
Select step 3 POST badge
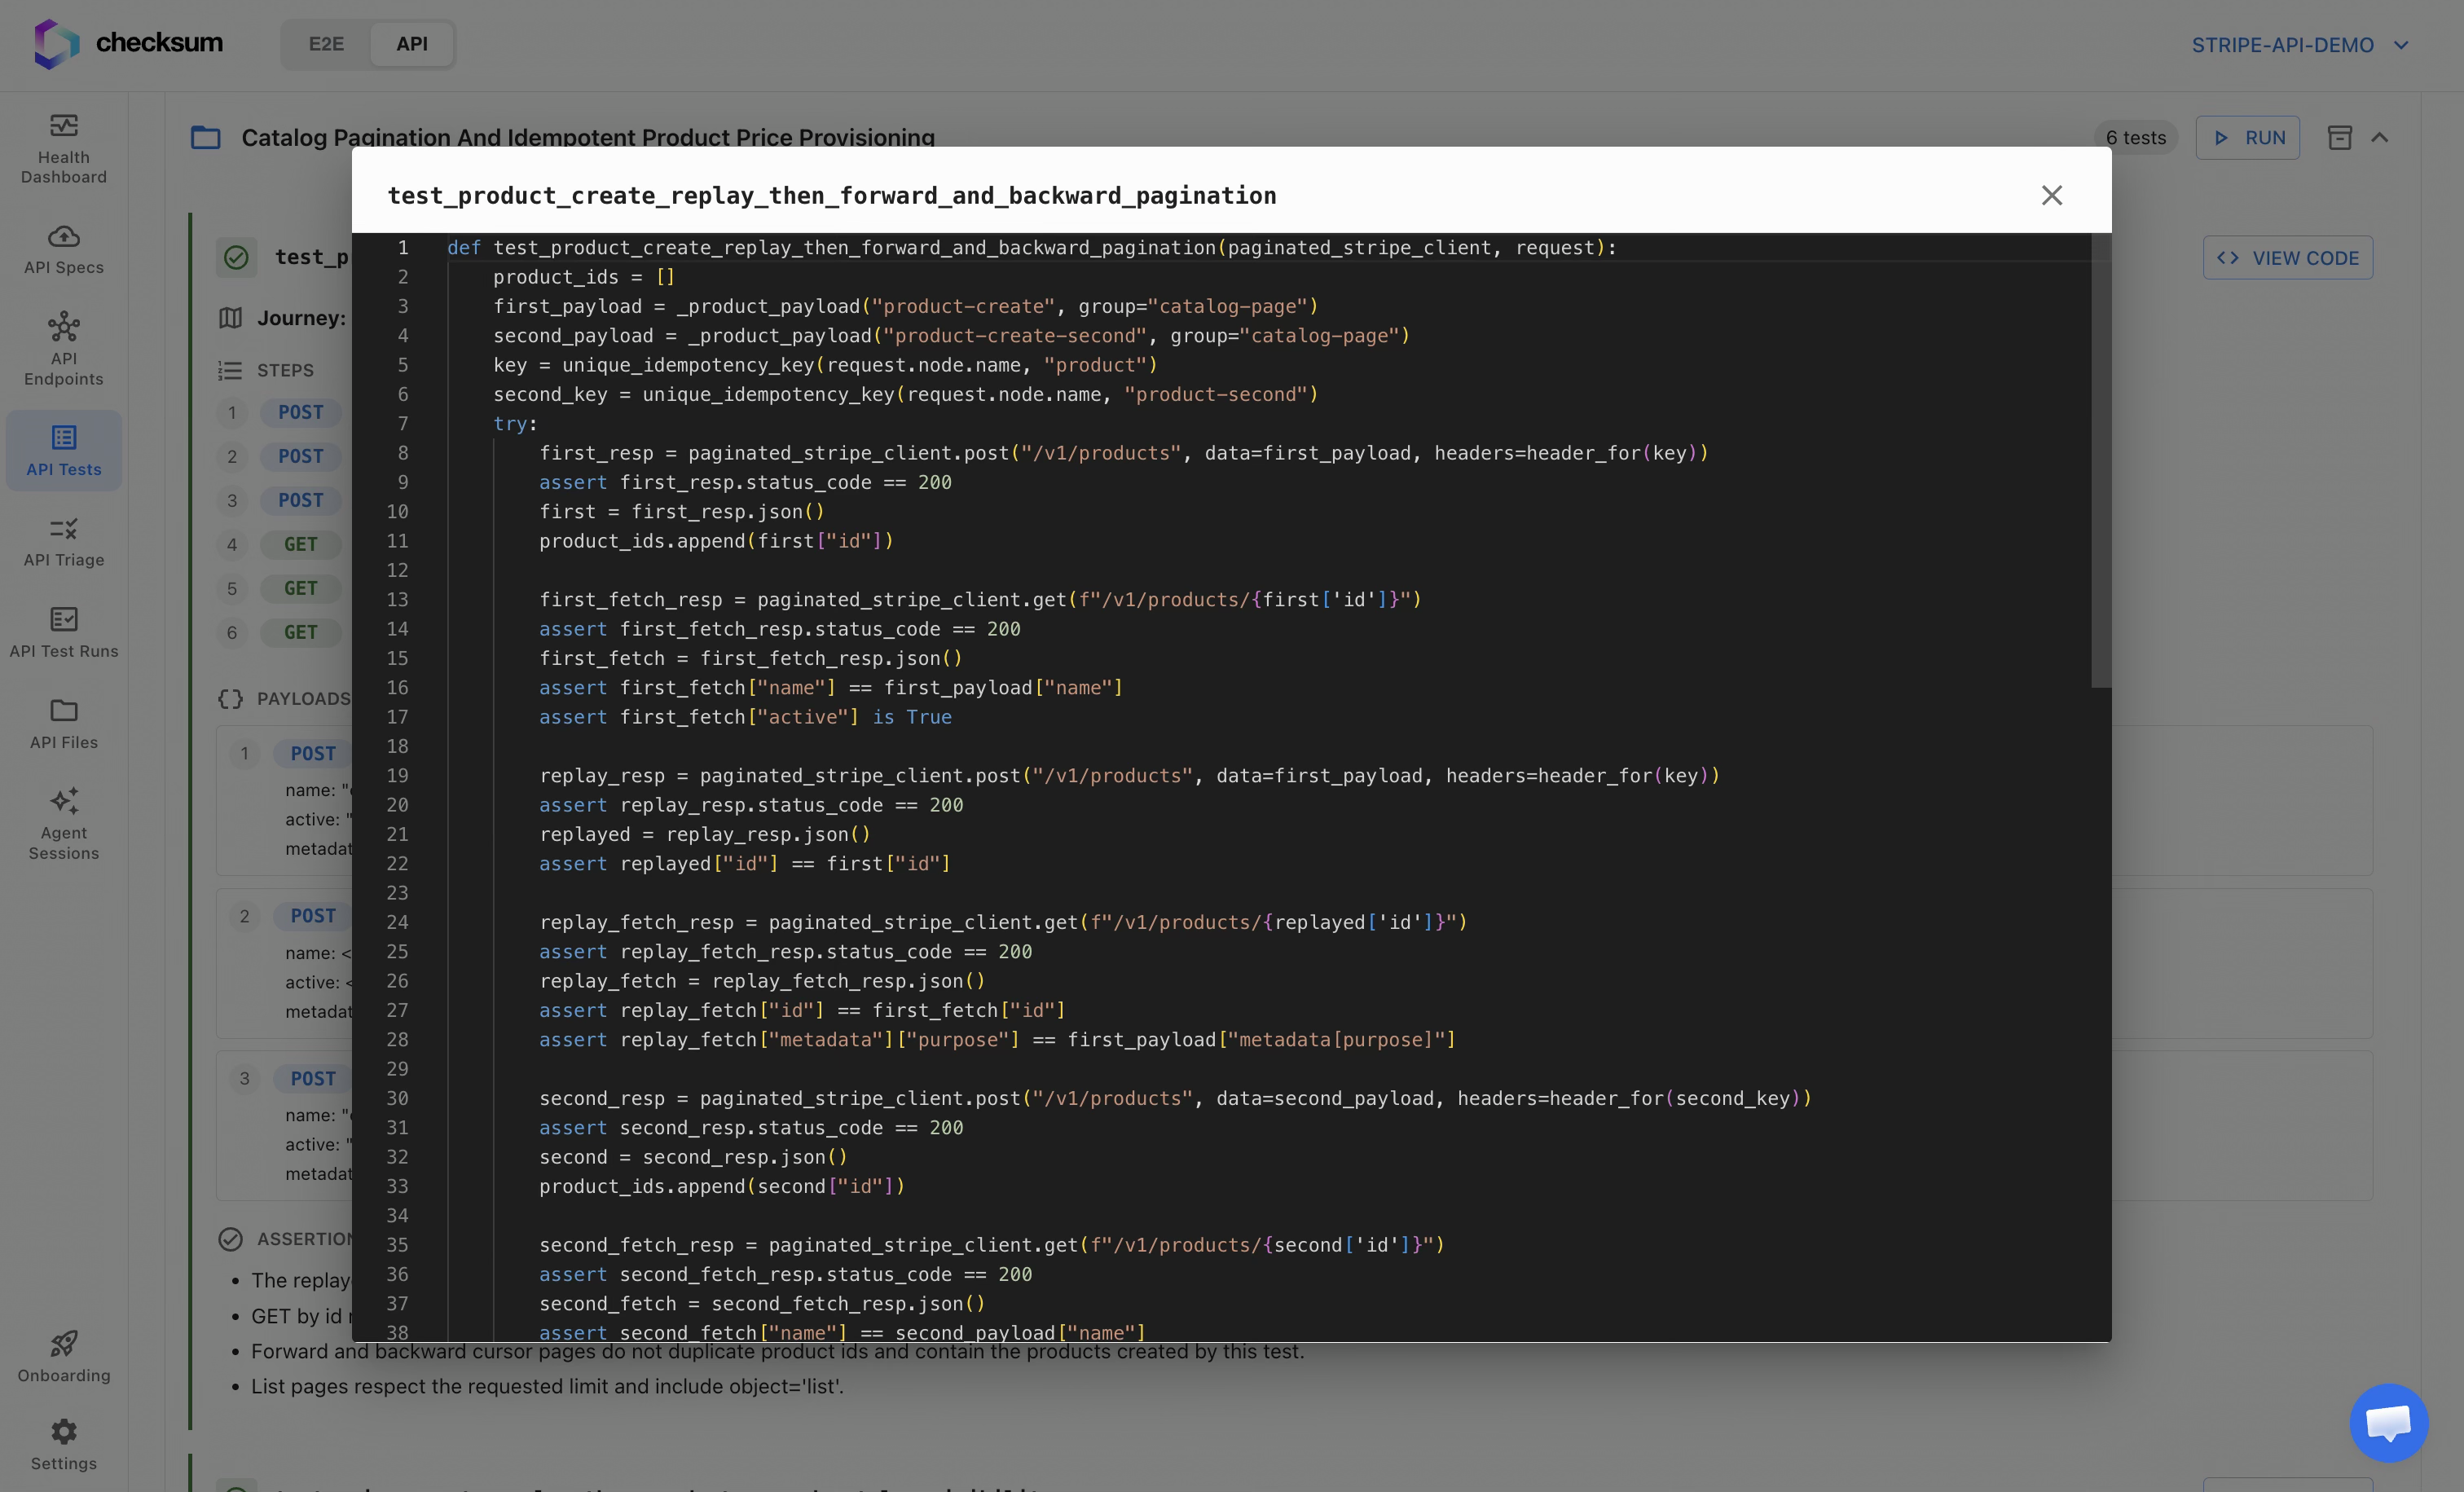(x=301, y=500)
